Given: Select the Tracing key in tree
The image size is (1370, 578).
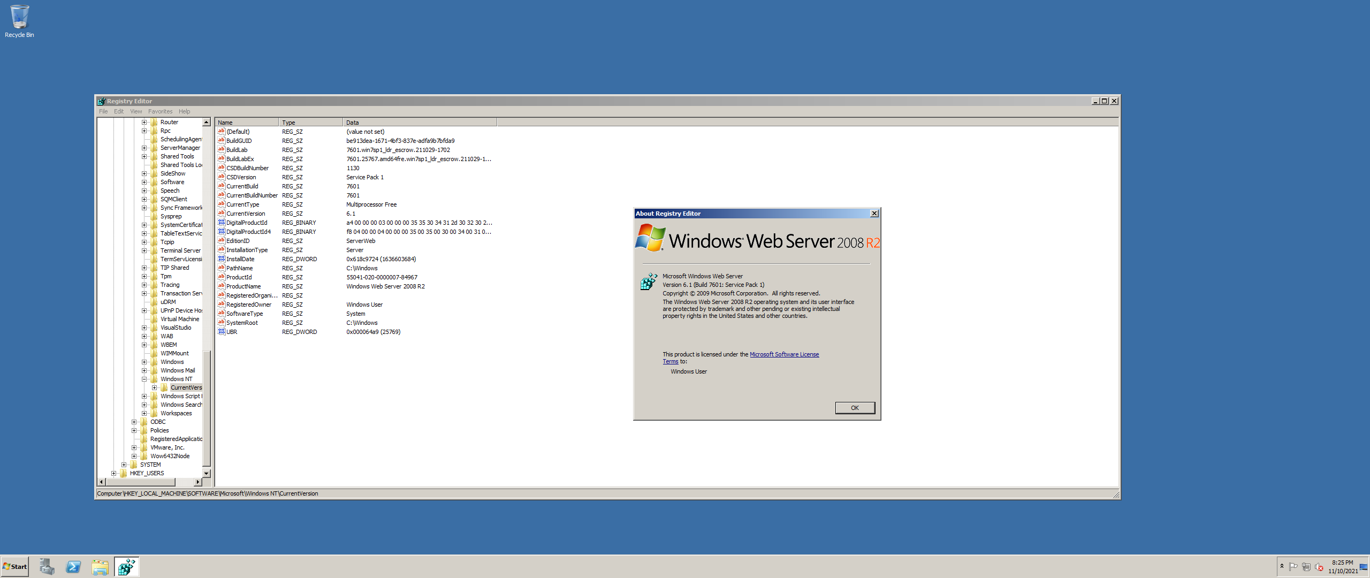Looking at the screenshot, I should [170, 285].
